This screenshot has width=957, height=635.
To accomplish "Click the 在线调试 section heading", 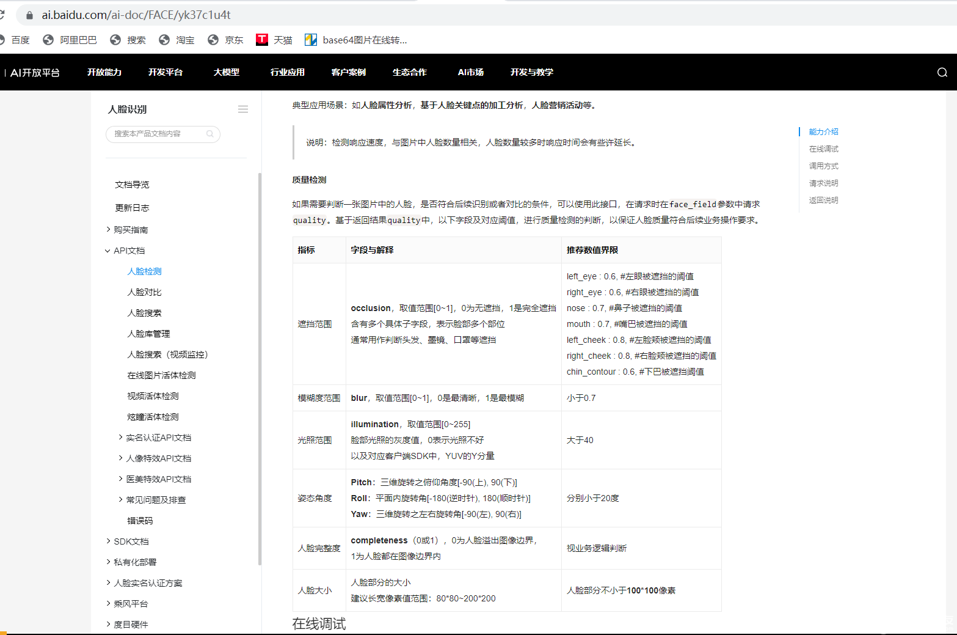I will coord(319,624).
